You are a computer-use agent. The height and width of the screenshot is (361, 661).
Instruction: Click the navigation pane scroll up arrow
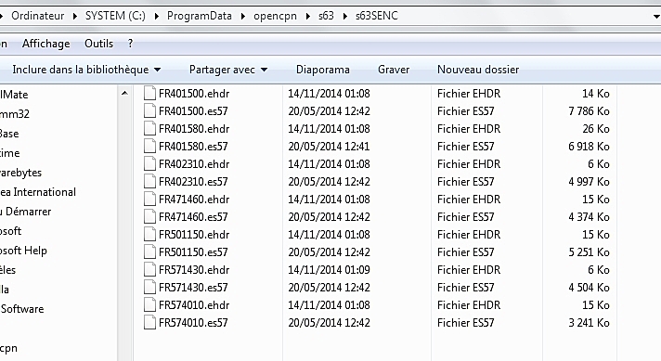tap(124, 93)
